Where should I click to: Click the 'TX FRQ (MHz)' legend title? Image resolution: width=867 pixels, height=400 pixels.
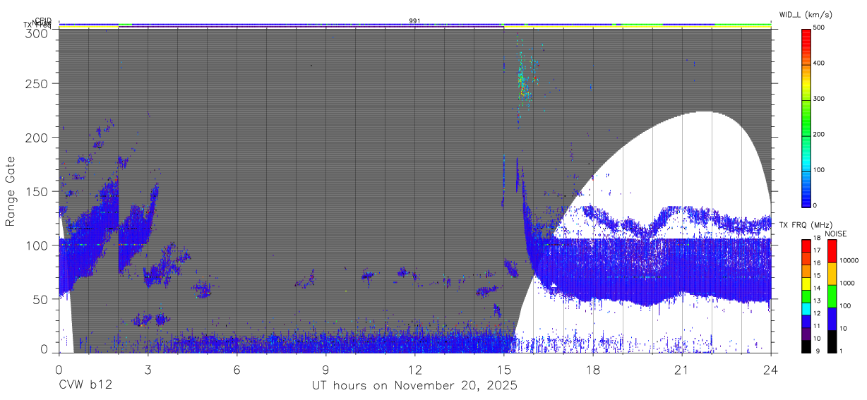(805, 225)
